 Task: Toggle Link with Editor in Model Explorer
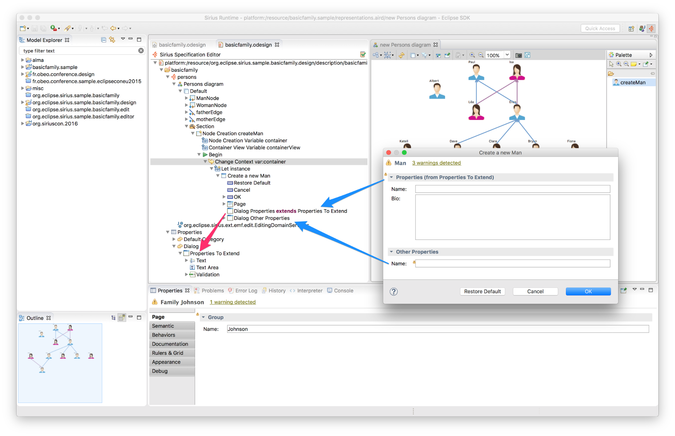[x=112, y=40]
